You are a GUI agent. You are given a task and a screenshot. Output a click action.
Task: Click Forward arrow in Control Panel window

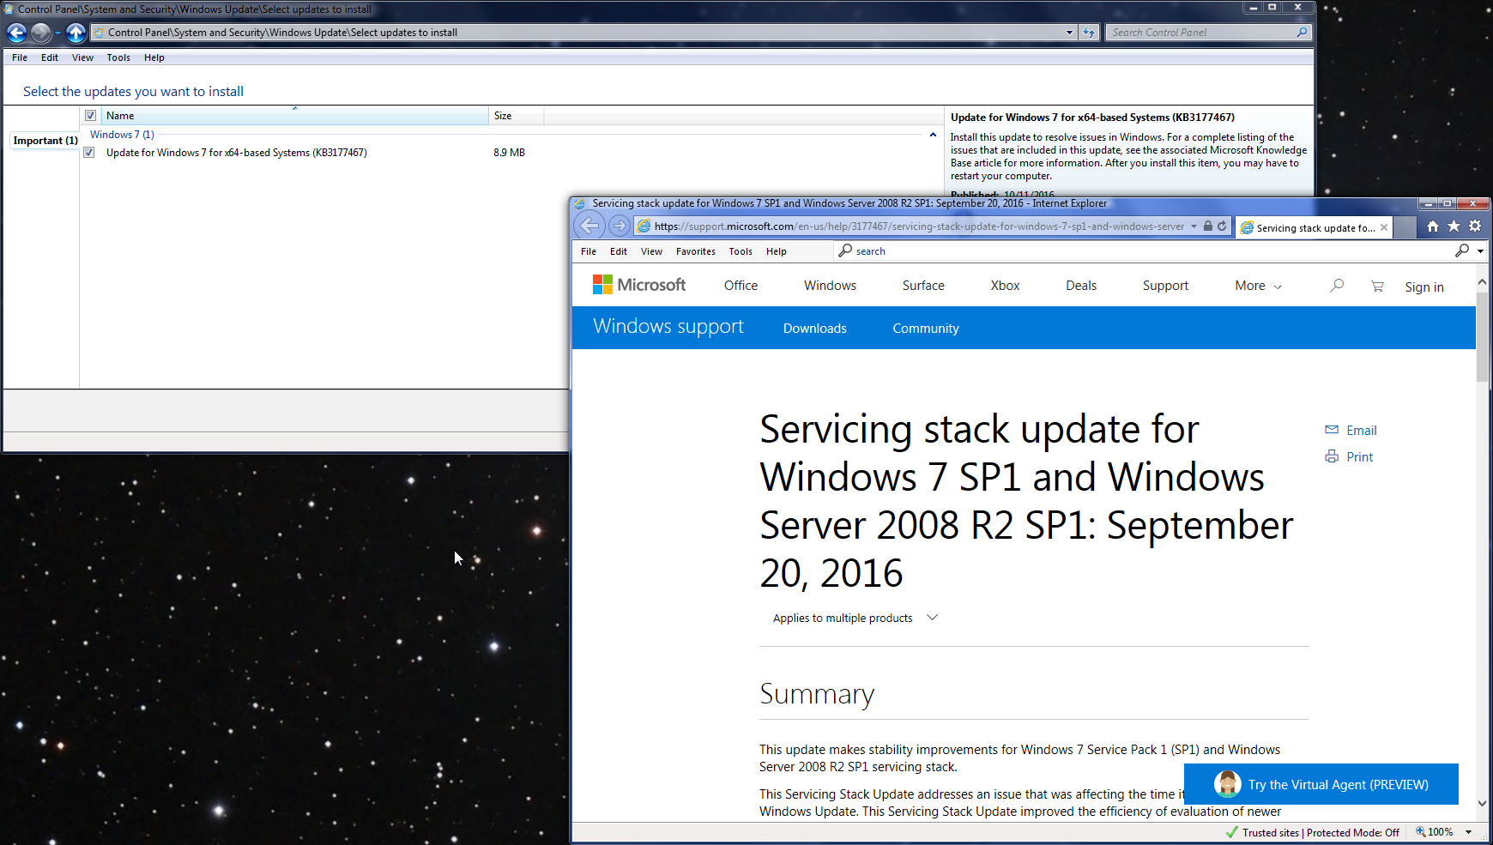click(40, 33)
